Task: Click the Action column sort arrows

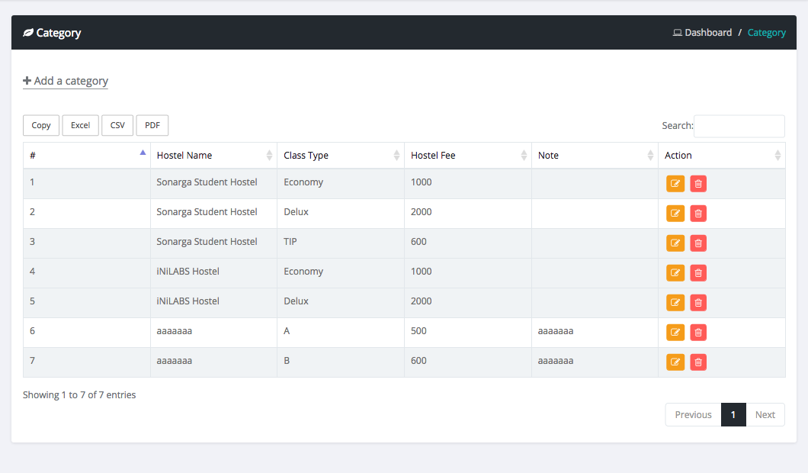Action: pyautogui.click(x=778, y=155)
